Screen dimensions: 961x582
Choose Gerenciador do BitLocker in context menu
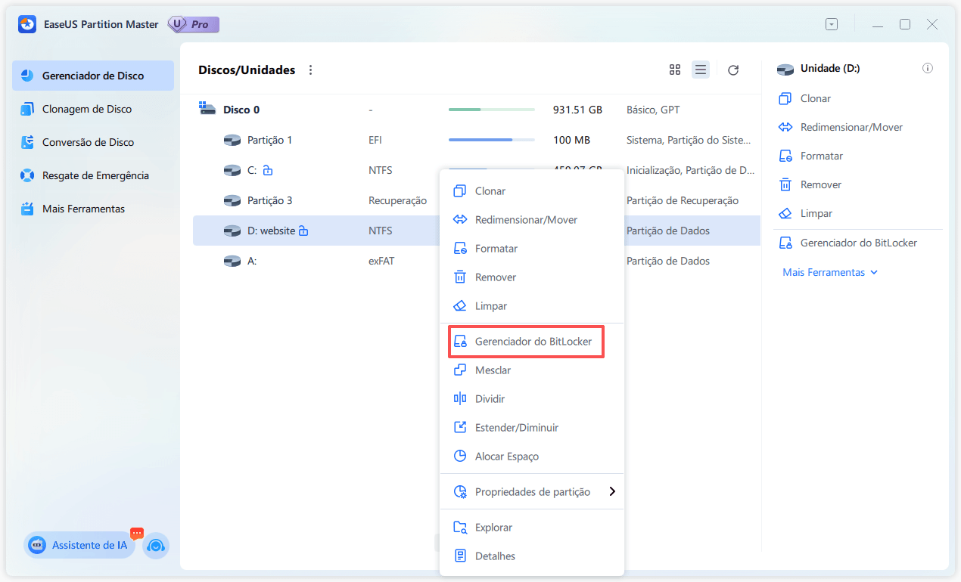click(x=532, y=342)
